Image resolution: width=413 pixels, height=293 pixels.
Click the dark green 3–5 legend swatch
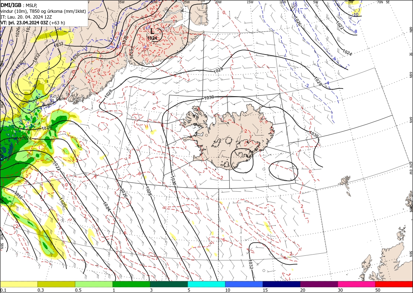click(169, 284)
